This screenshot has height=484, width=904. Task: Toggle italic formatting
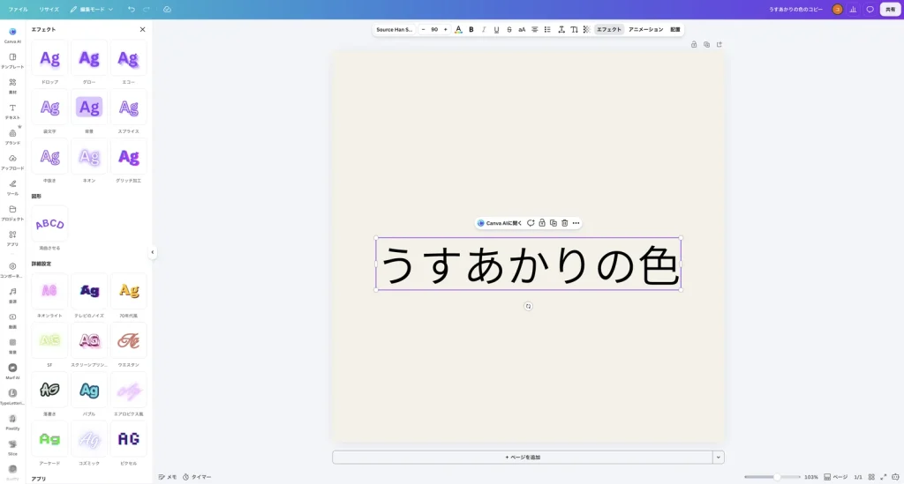pos(484,29)
